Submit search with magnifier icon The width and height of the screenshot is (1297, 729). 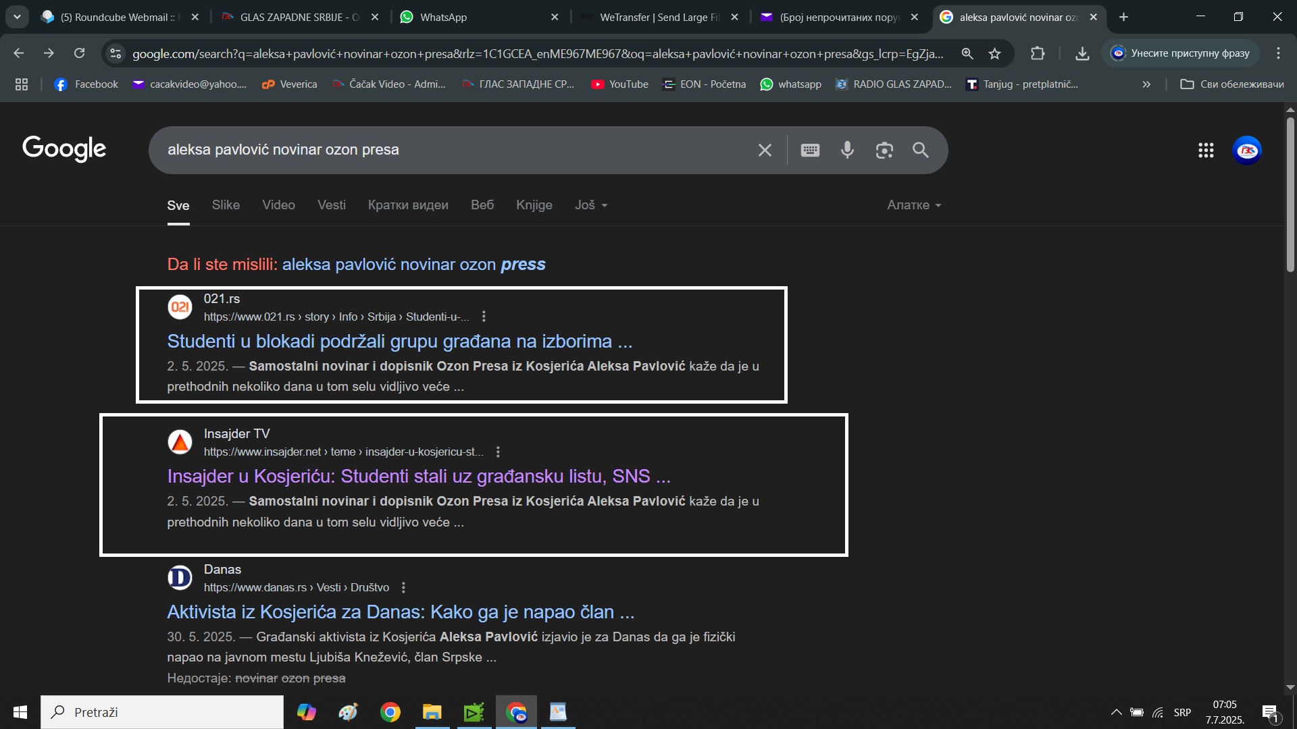point(921,150)
